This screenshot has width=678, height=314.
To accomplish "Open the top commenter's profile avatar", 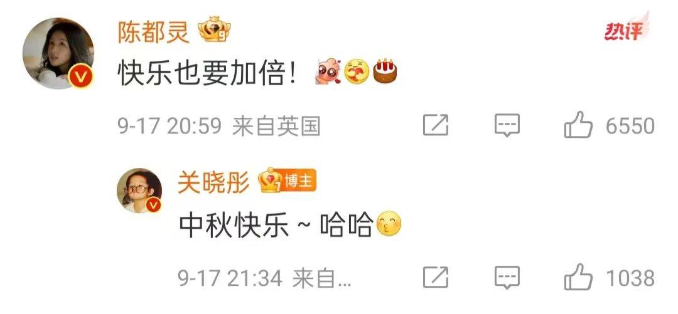I will point(58,53).
